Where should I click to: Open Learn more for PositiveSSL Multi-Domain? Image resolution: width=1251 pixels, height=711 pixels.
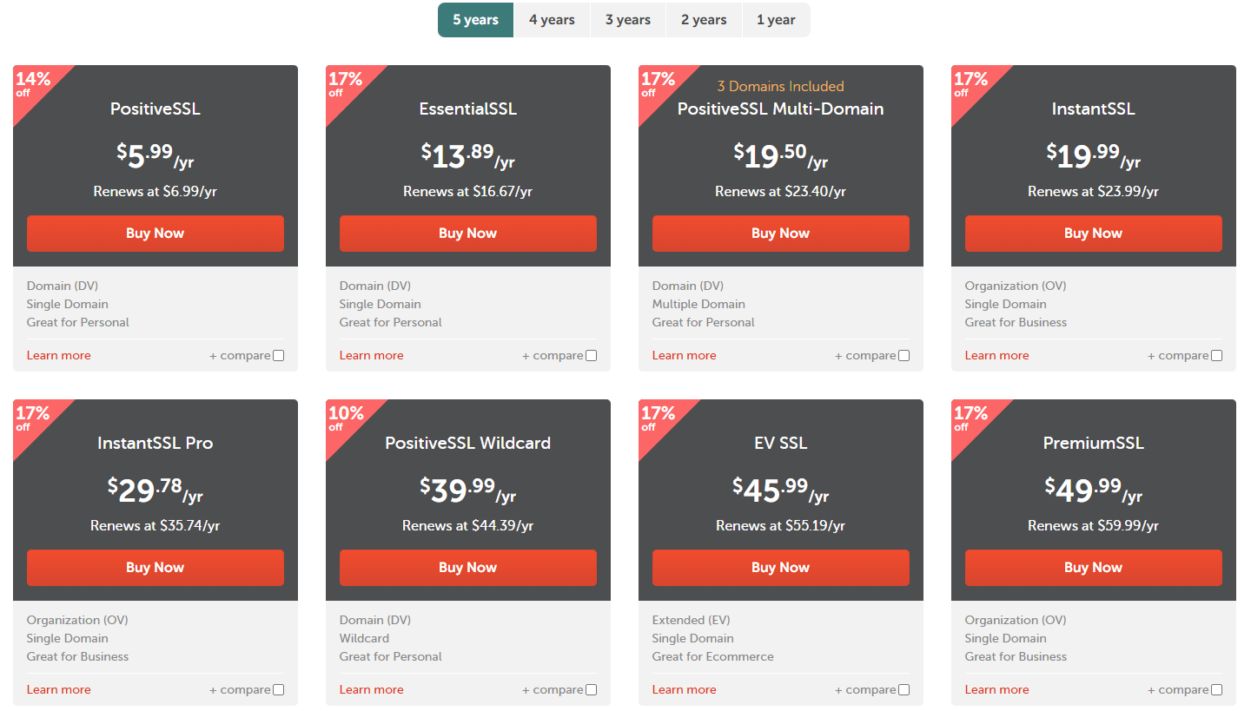pos(685,355)
